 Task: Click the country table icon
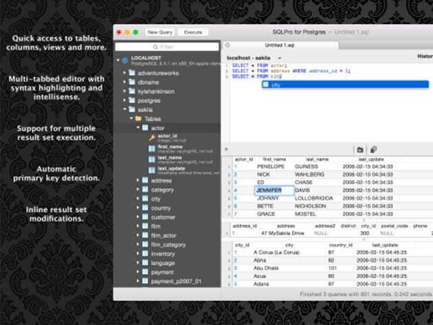[x=145, y=208]
